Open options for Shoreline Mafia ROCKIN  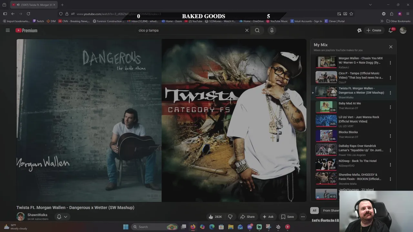click(390, 179)
